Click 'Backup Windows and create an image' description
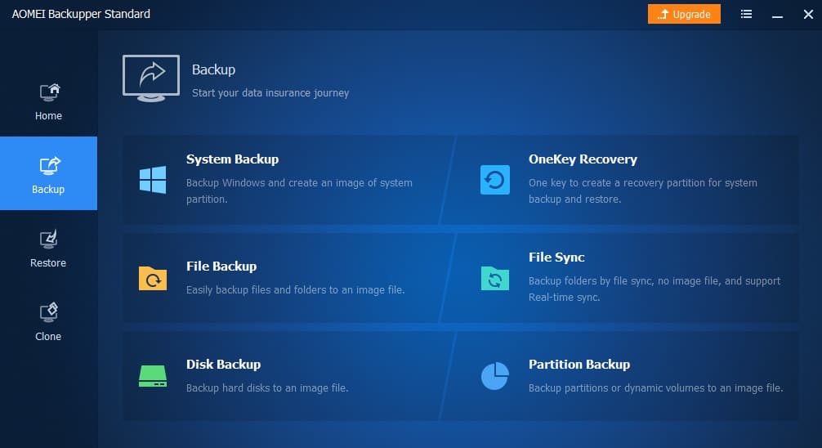Viewport: 822px width, 448px height. pyautogui.click(x=299, y=191)
